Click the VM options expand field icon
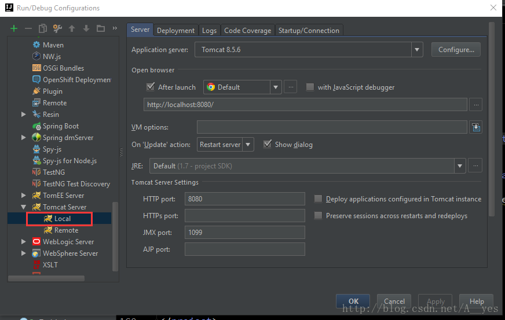 pos(476,127)
